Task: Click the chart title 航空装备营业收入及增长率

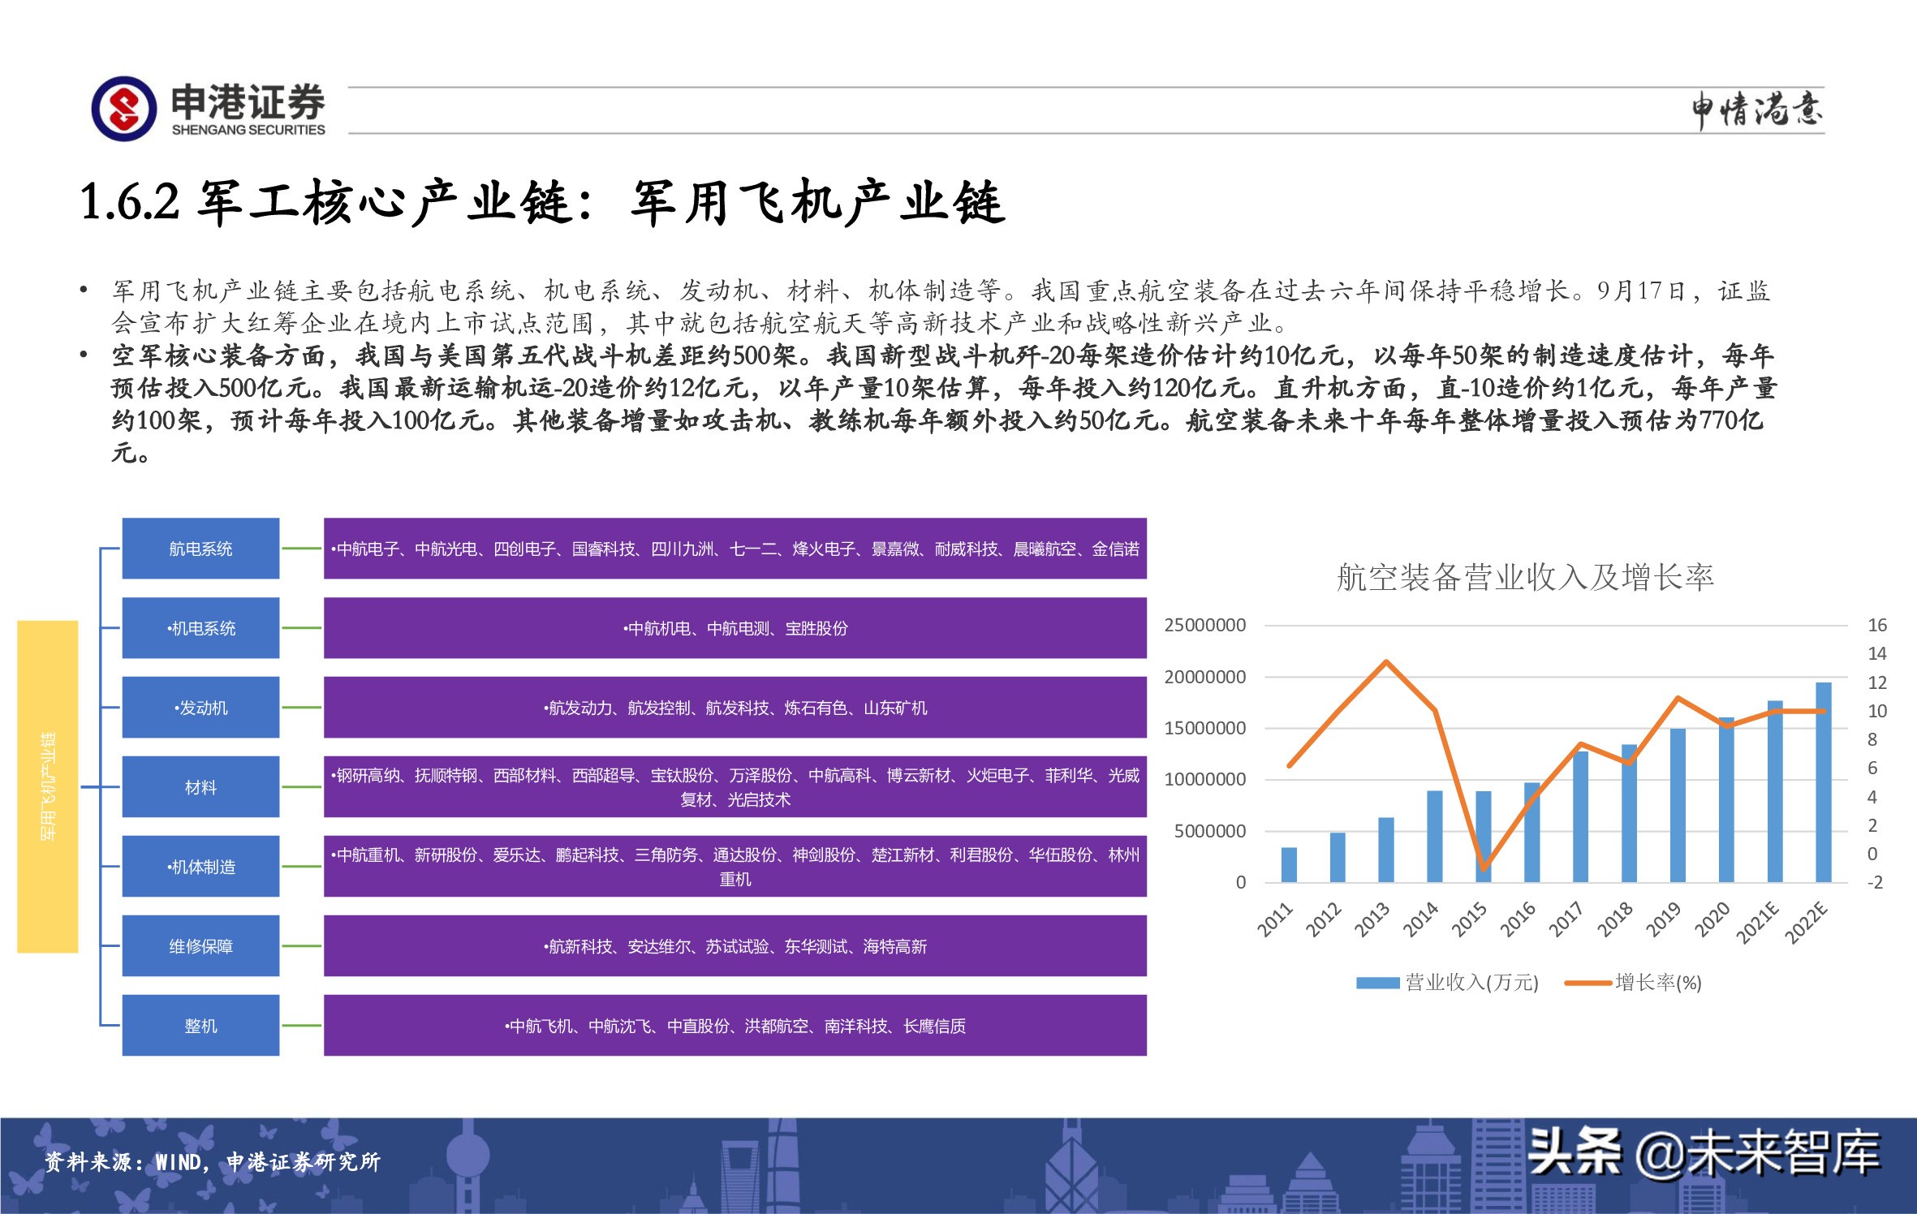Action: click(1525, 577)
